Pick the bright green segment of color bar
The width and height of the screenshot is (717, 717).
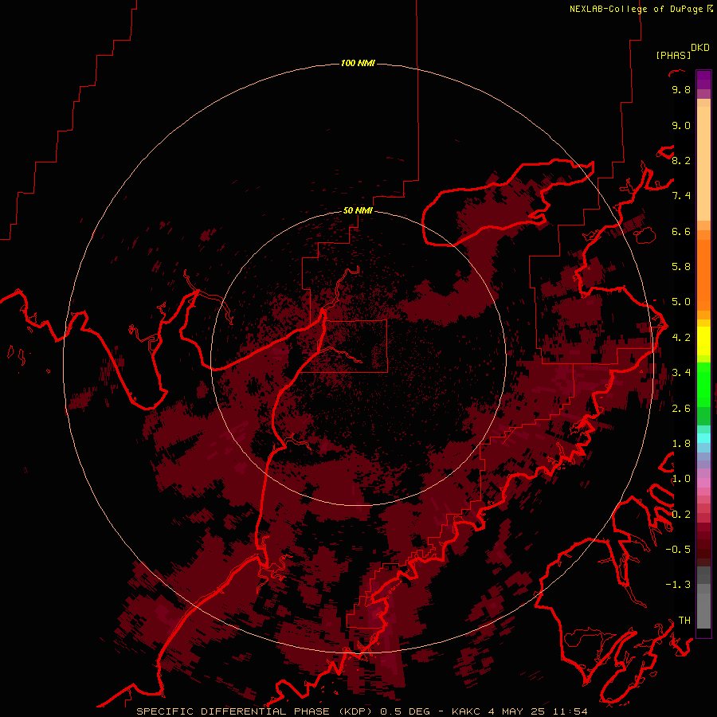pos(703,383)
